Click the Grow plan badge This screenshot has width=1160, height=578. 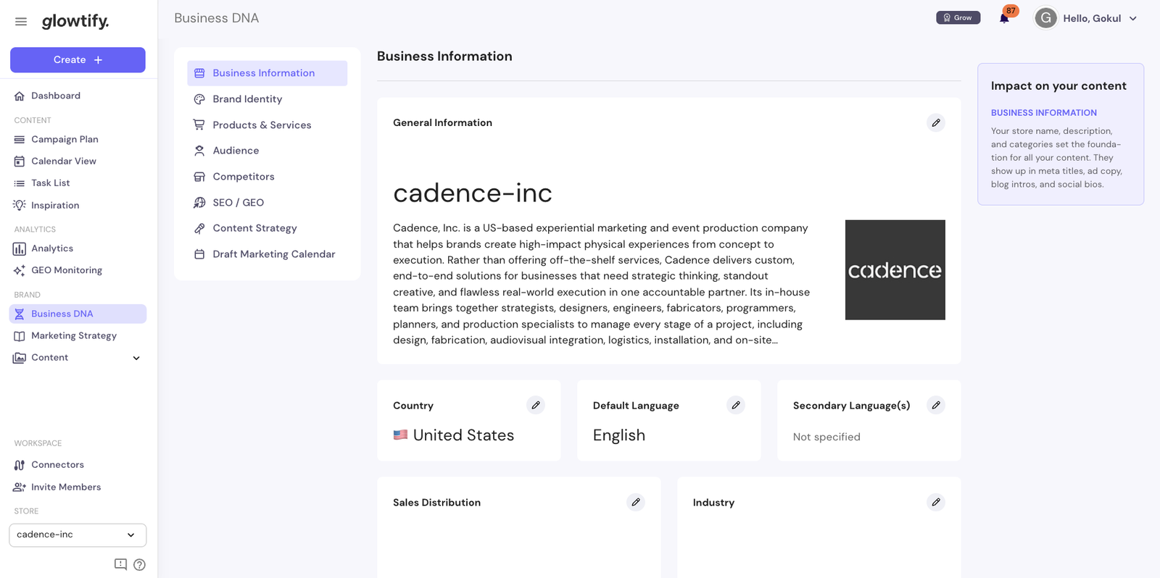[x=958, y=18]
